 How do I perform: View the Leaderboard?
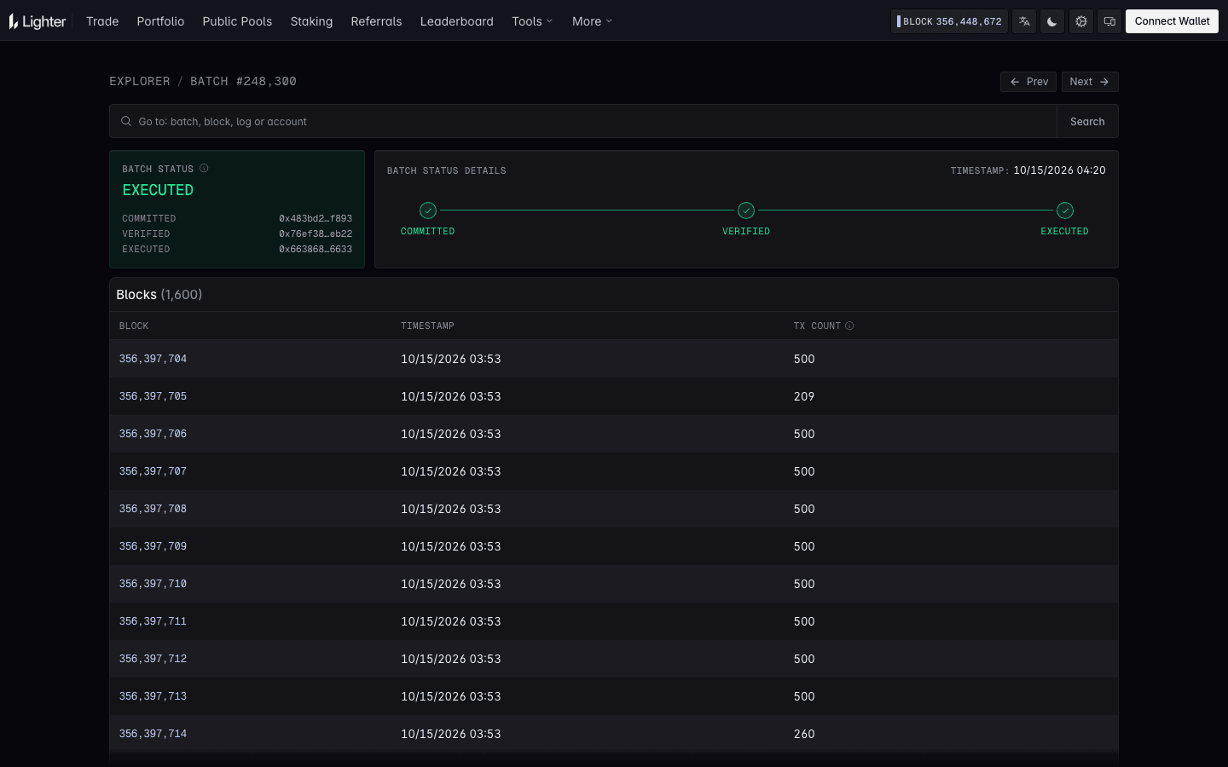456,21
